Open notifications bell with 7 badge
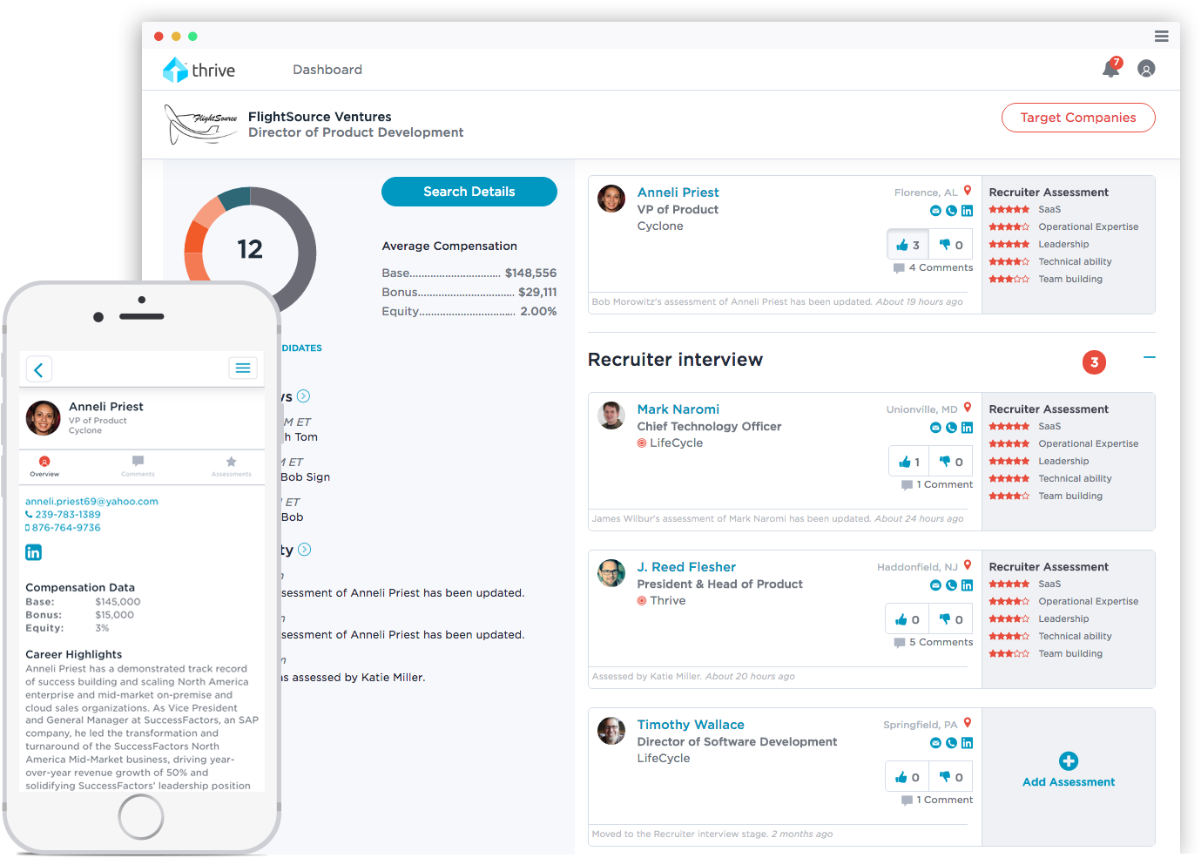 click(x=1112, y=68)
